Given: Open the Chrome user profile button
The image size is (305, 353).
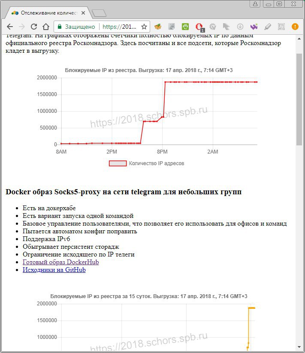Looking at the screenshot, I should tap(255, 4).
